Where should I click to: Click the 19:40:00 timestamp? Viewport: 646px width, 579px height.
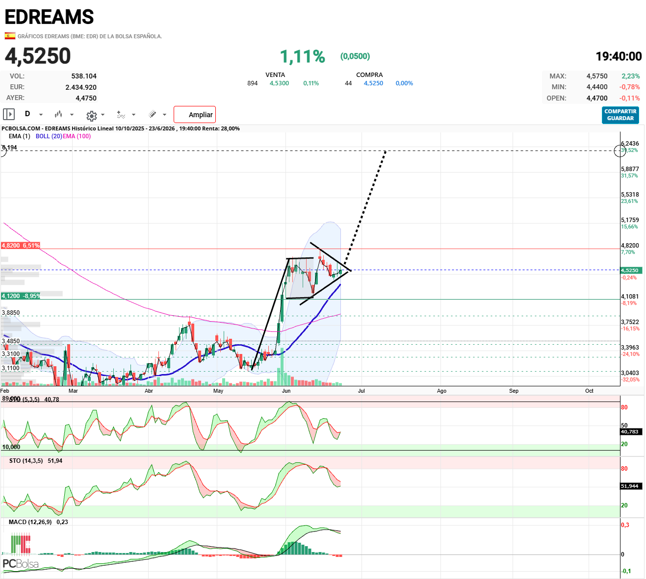(x=619, y=56)
